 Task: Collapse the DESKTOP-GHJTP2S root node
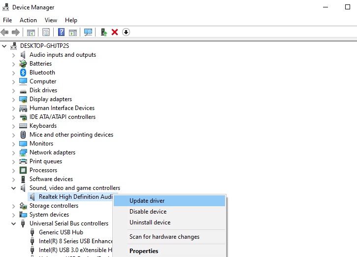click(4, 46)
